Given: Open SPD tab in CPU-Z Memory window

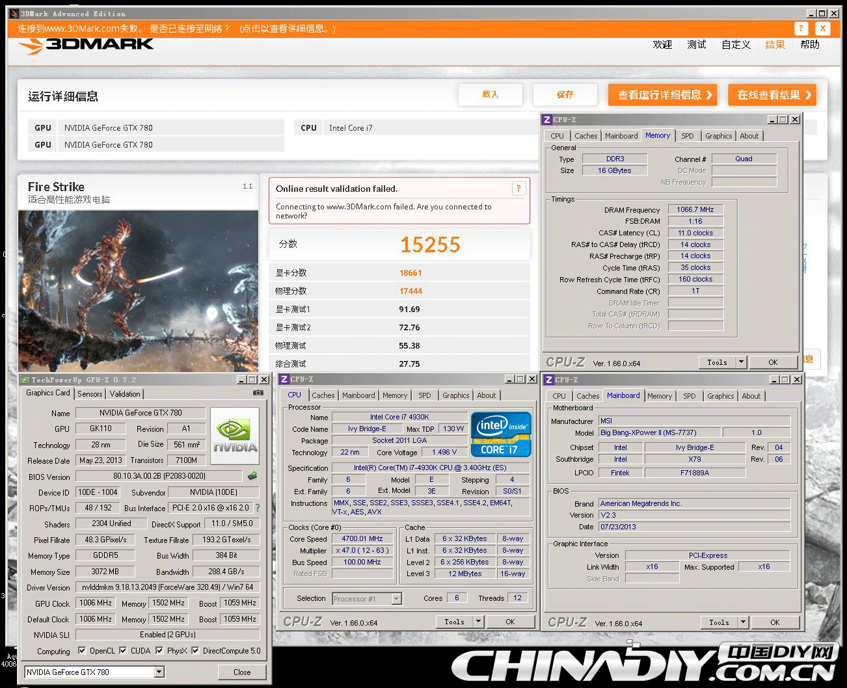Looking at the screenshot, I should [688, 136].
